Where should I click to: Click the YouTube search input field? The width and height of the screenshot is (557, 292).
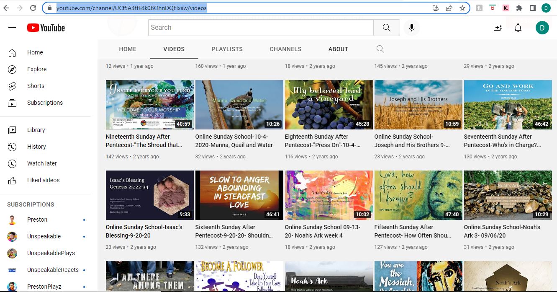pos(260,28)
